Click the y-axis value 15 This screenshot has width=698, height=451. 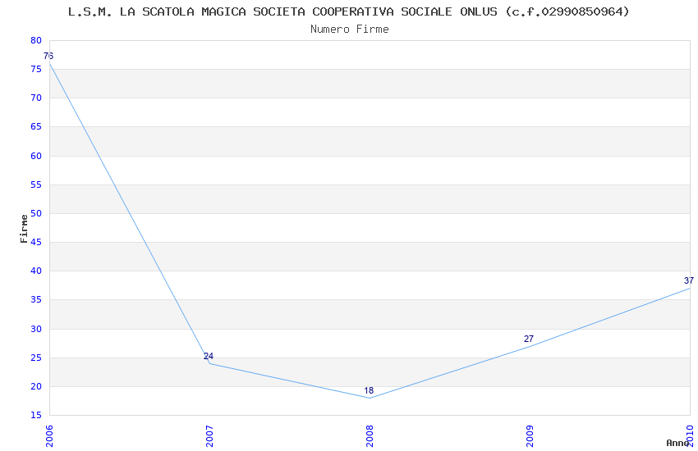(36, 416)
